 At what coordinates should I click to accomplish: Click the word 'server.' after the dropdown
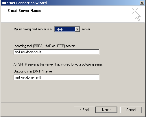point(86,29)
